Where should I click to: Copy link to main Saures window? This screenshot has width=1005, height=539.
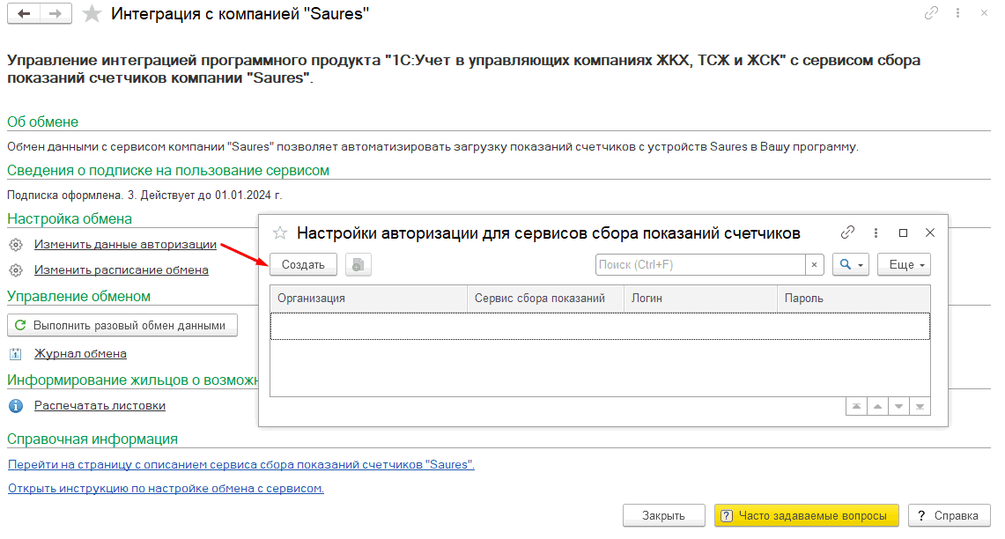[931, 13]
